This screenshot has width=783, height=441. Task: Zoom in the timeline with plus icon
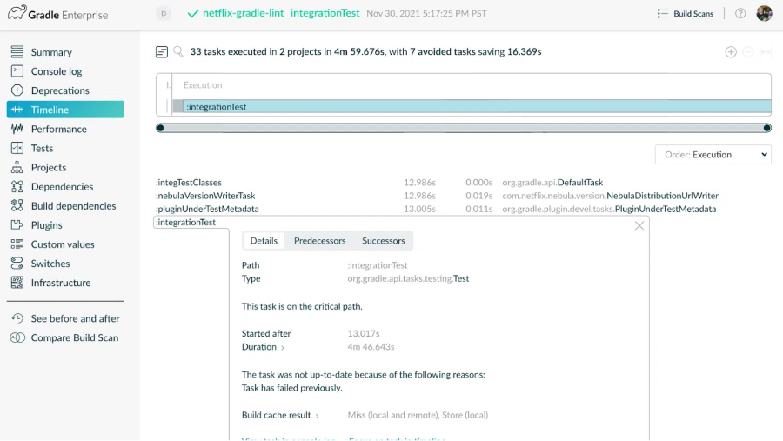(731, 52)
